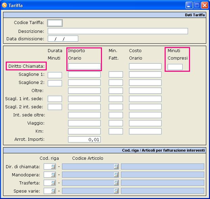
Task: Click Diritto Chiamata Costo Orario field
Action: [145, 66]
